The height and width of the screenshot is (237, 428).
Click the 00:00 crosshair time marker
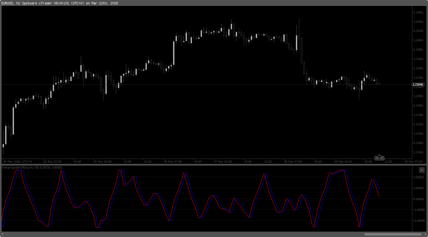[379, 158]
